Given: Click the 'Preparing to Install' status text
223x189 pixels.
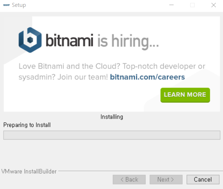Looking at the screenshot, I should point(27,125).
